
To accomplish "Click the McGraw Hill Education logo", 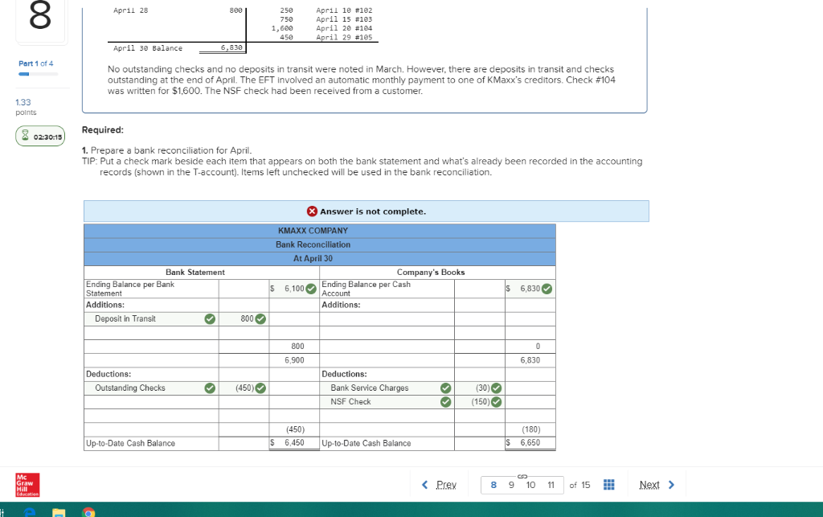I will pos(27,485).
